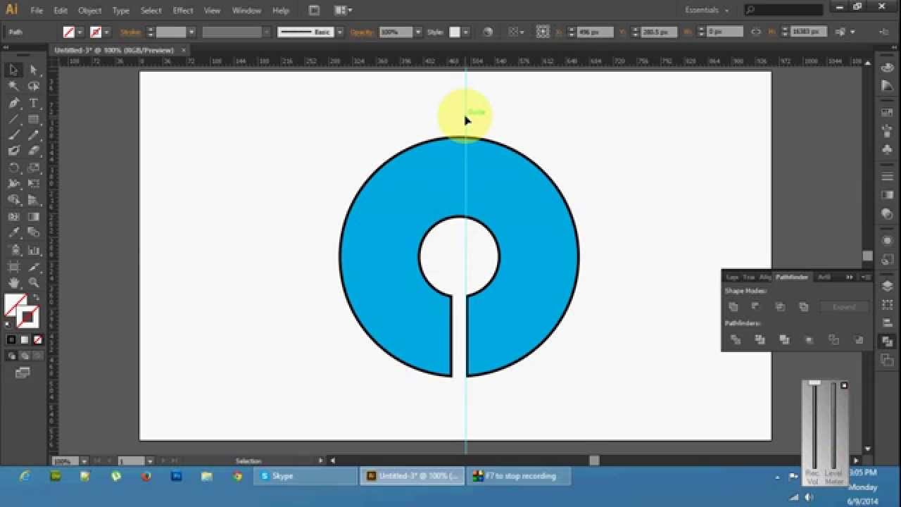
Task: Open the Layers panel from right dock
Action: (887, 286)
